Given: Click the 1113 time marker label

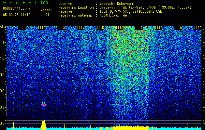Looking at the screenshot, I should (61, 28).
